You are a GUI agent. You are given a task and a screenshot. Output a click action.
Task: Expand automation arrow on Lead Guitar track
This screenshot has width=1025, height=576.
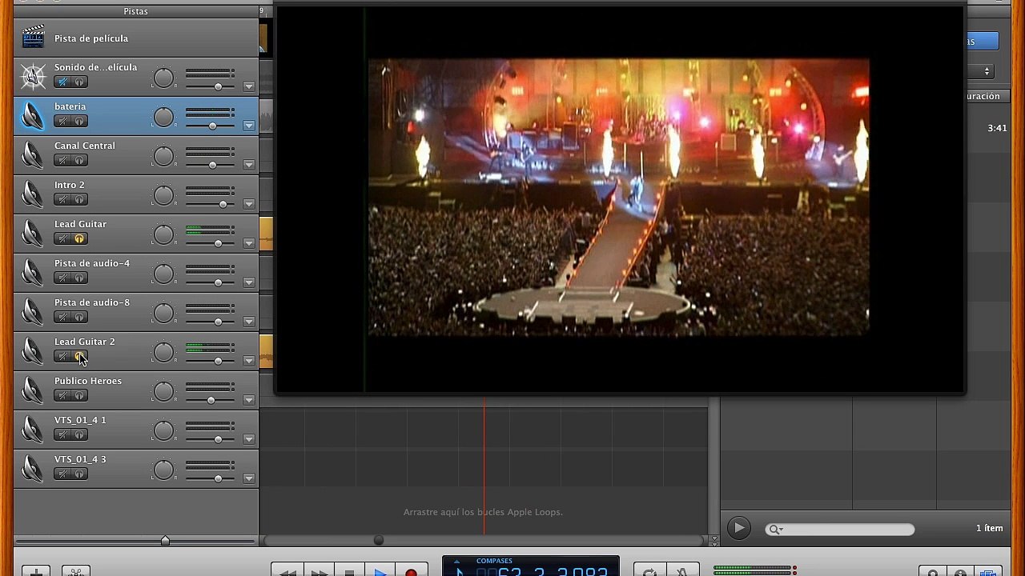[249, 243]
